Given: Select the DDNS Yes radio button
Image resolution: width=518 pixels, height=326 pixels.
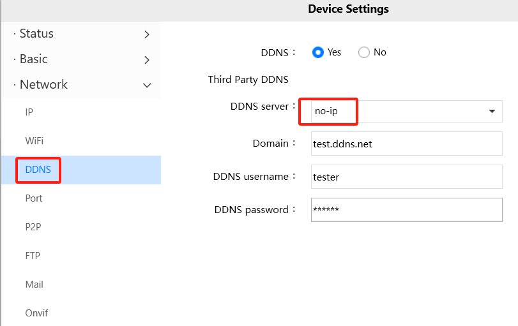Looking at the screenshot, I should point(318,52).
